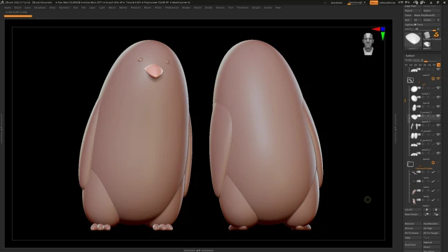448x252 pixels.
Task: Toggle the V1 visibility set
Action: [x=407, y=65]
